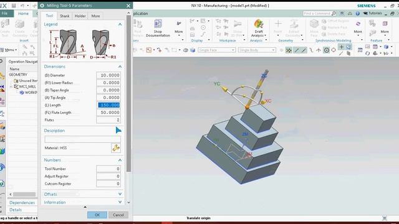Viewport: 399px width, 224px height.
Task: Toggle the end point snap icon
Action: (297, 50)
